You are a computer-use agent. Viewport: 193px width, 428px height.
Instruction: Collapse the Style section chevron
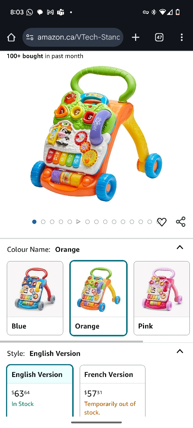(x=180, y=351)
